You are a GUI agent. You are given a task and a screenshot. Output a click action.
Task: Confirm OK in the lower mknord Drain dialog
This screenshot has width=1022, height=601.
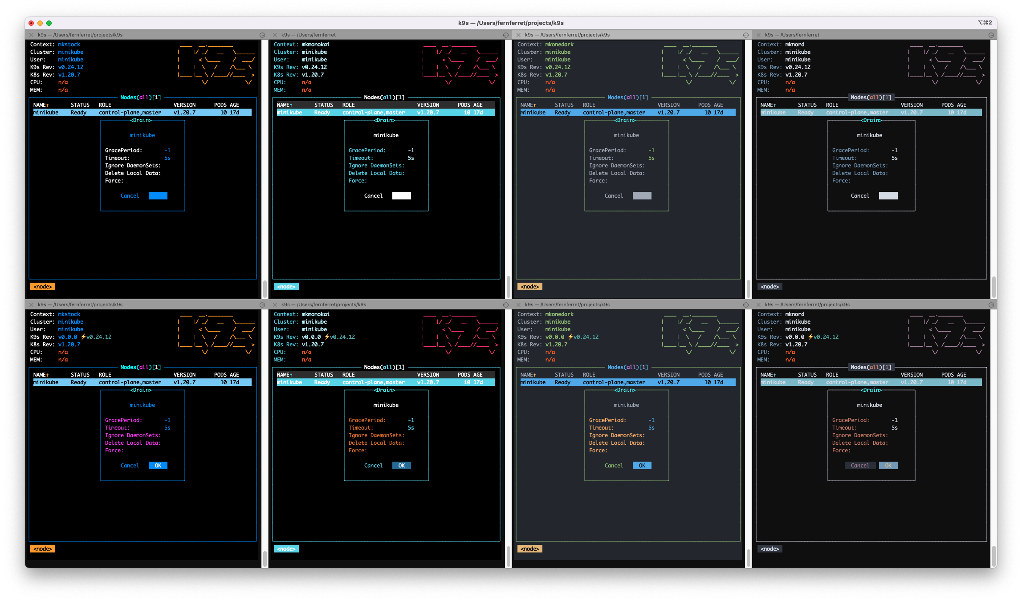(888, 466)
